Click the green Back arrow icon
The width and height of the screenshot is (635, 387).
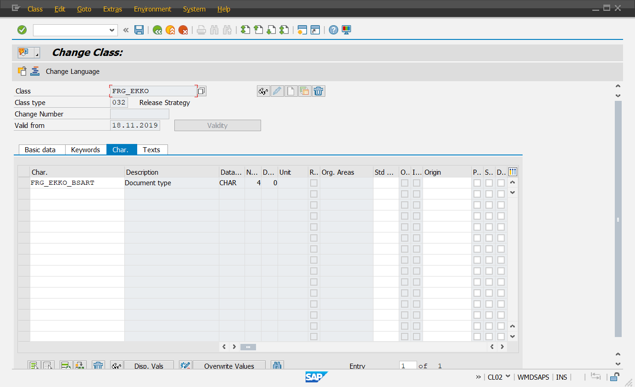(x=157, y=30)
